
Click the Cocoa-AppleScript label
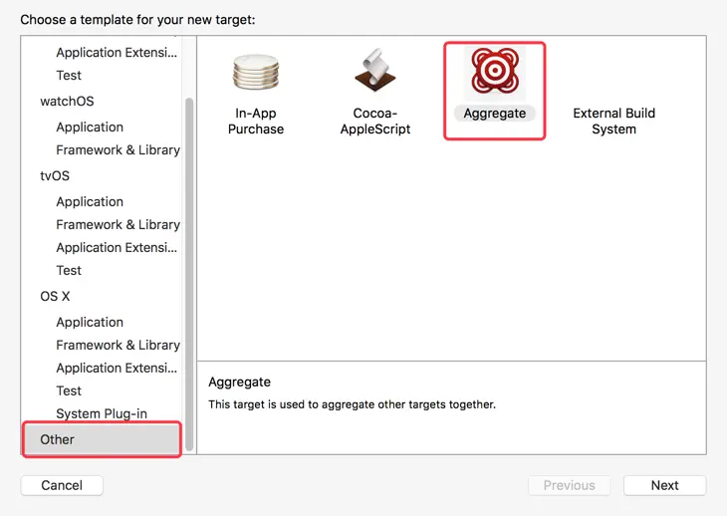[x=375, y=121]
